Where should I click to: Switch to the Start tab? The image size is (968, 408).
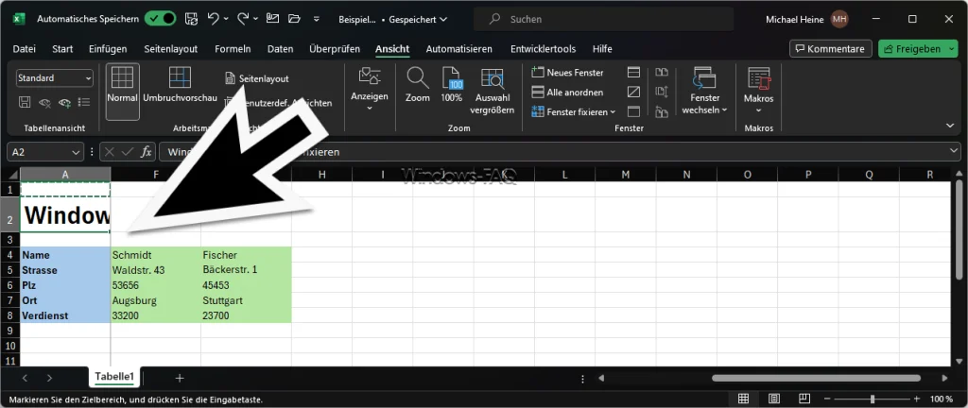62,49
